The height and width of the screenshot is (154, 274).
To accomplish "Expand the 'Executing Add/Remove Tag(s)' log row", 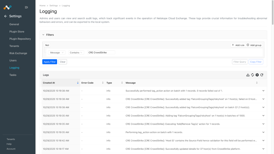I will click(x=263, y=124).
